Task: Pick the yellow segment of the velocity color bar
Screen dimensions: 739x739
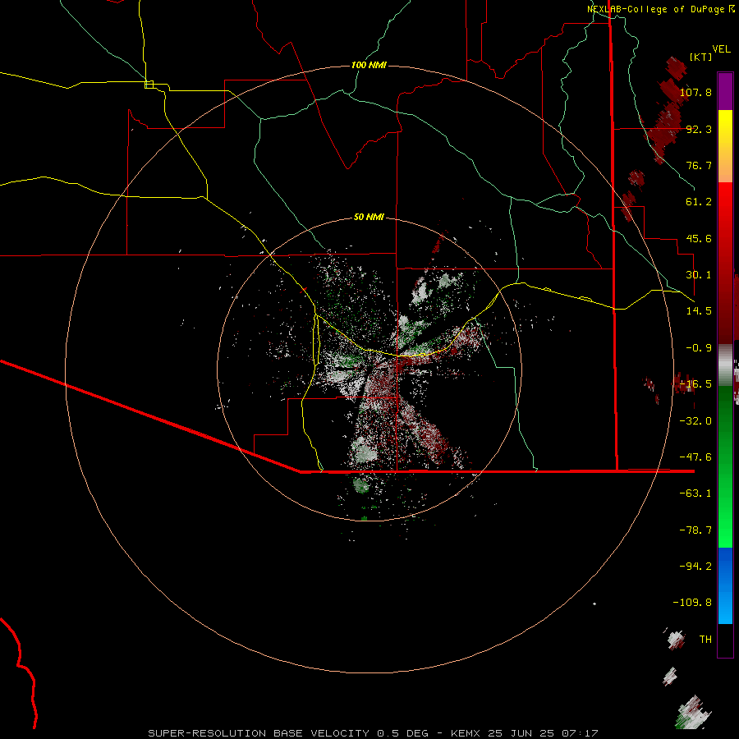Action: pos(725,146)
